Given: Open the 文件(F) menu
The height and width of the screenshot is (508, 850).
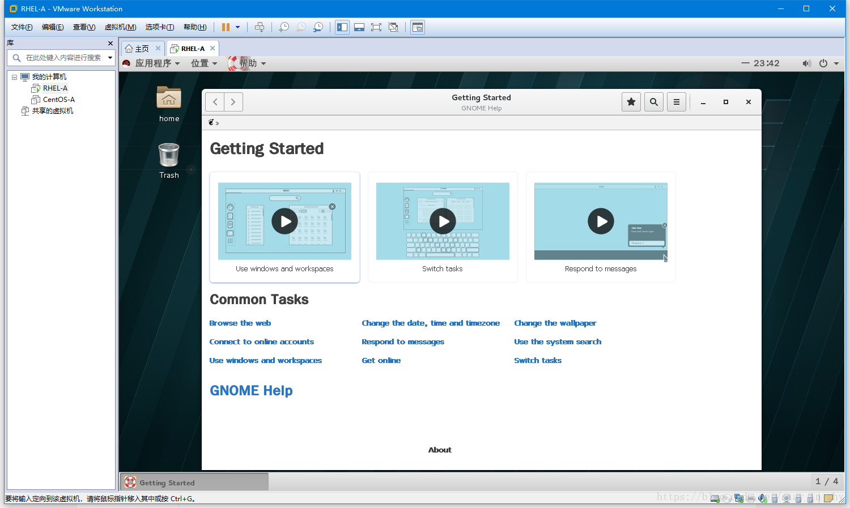Looking at the screenshot, I should click(22, 27).
